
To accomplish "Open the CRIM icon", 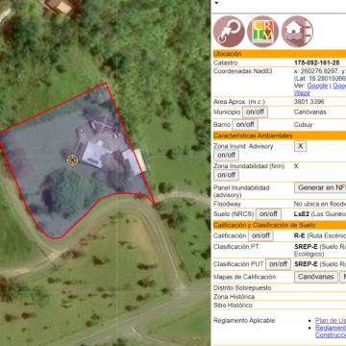I will (x=262, y=32).
